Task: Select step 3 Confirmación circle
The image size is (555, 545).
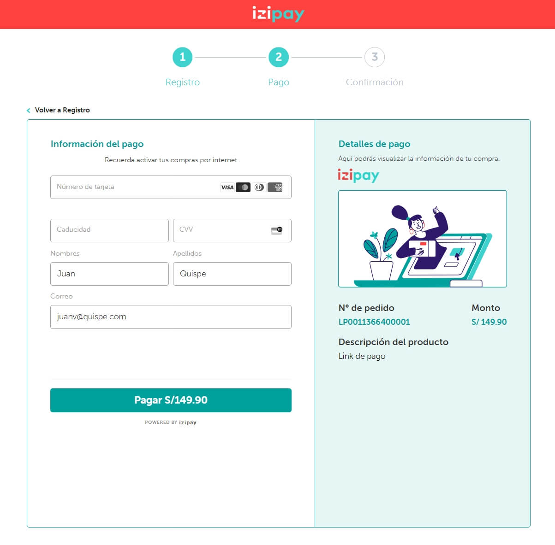Action: (375, 57)
